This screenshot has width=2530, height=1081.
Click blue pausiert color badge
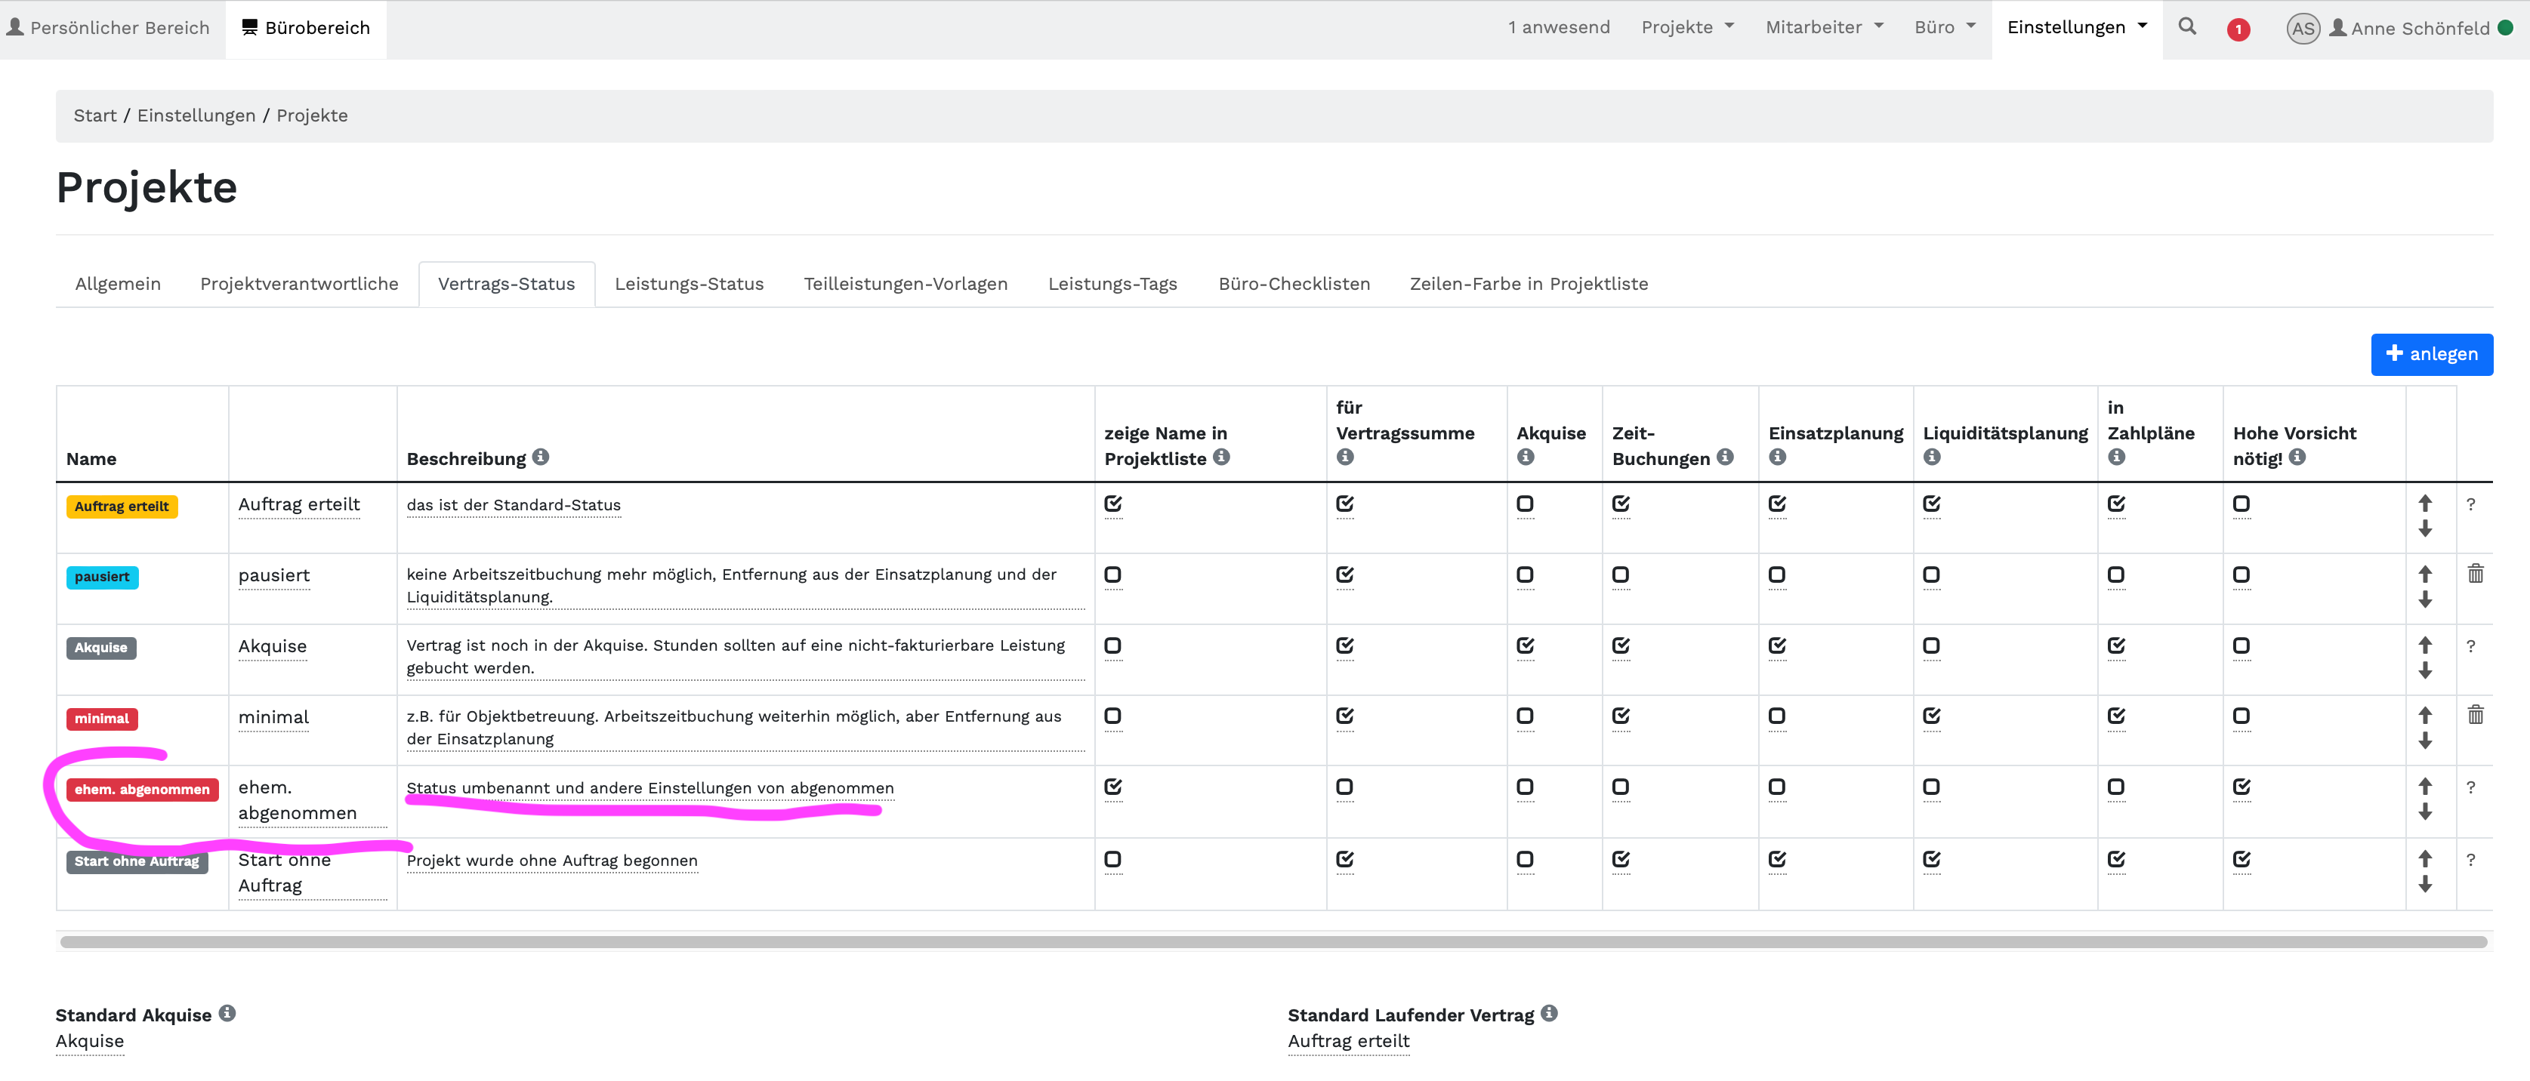click(102, 577)
